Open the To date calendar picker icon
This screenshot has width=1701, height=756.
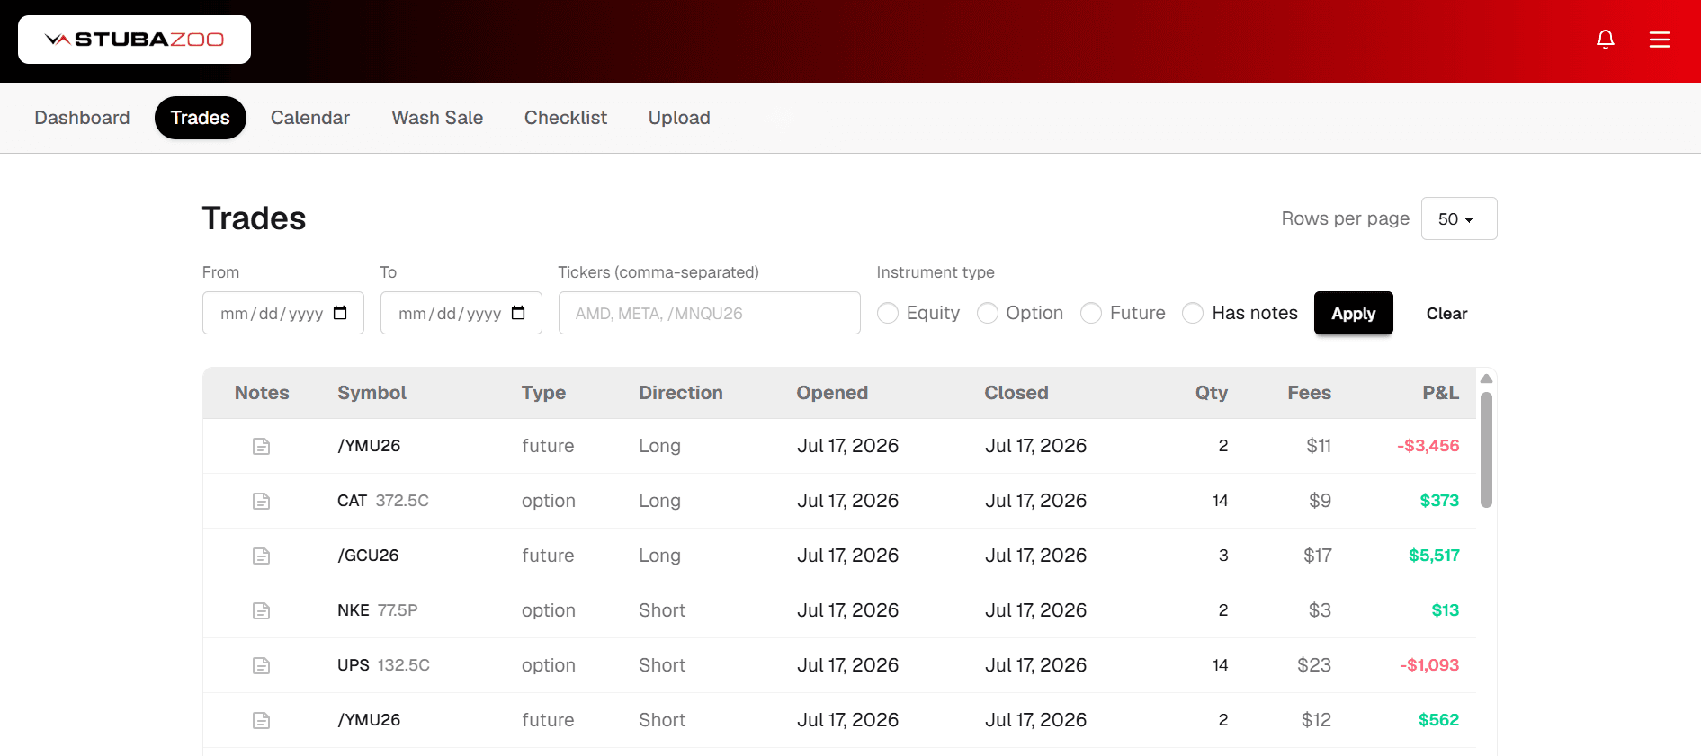pyautogui.click(x=518, y=313)
